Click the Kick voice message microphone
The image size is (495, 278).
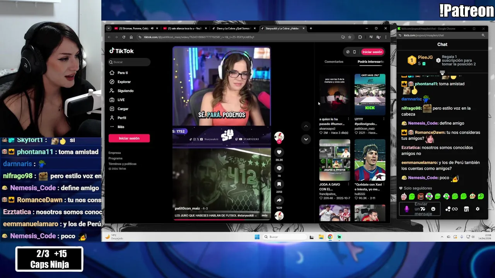[406, 209]
